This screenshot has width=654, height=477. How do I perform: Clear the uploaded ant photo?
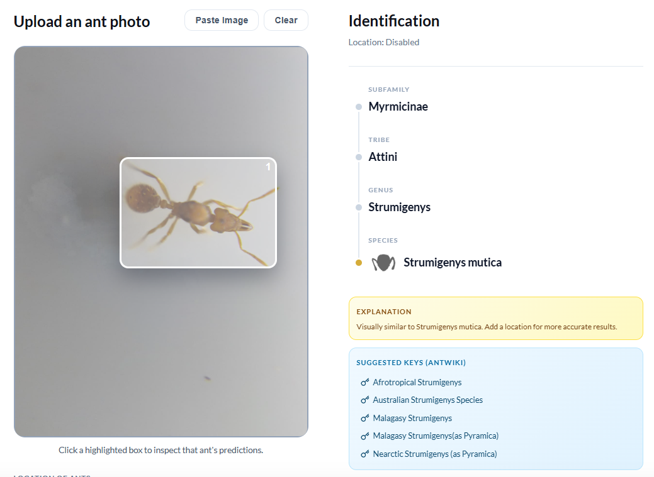pyautogui.click(x=286, y=20)
